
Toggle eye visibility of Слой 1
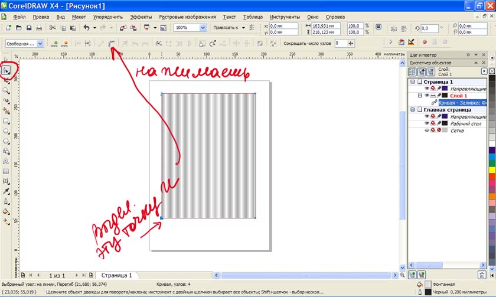(x=426, y=96)
